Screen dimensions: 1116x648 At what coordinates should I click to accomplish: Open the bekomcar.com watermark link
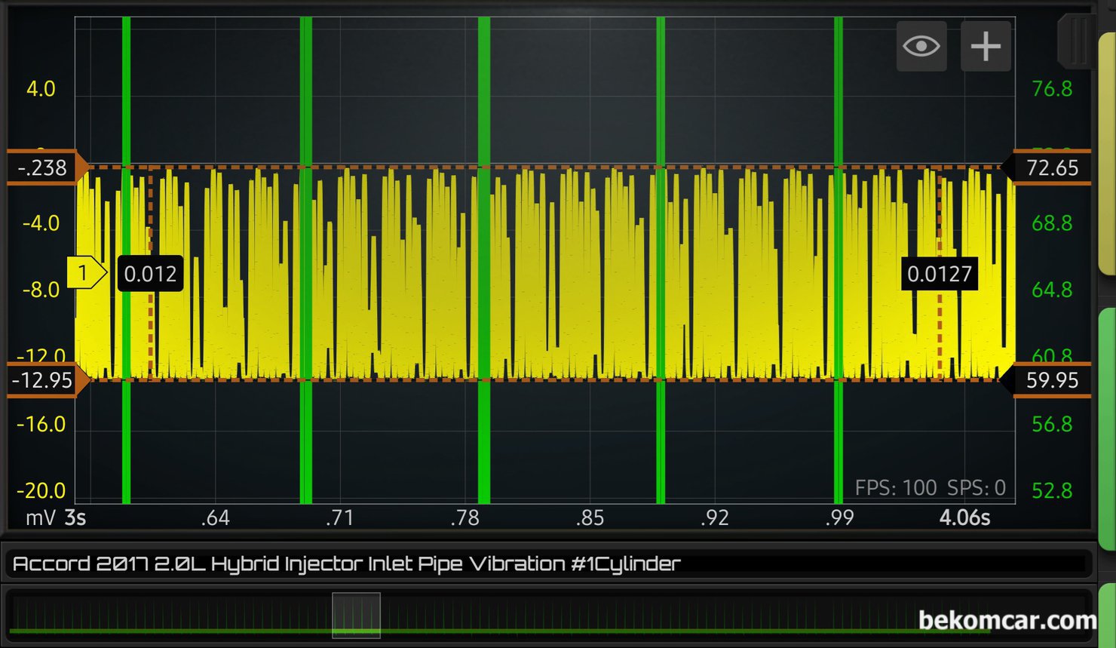point(1007,620)
